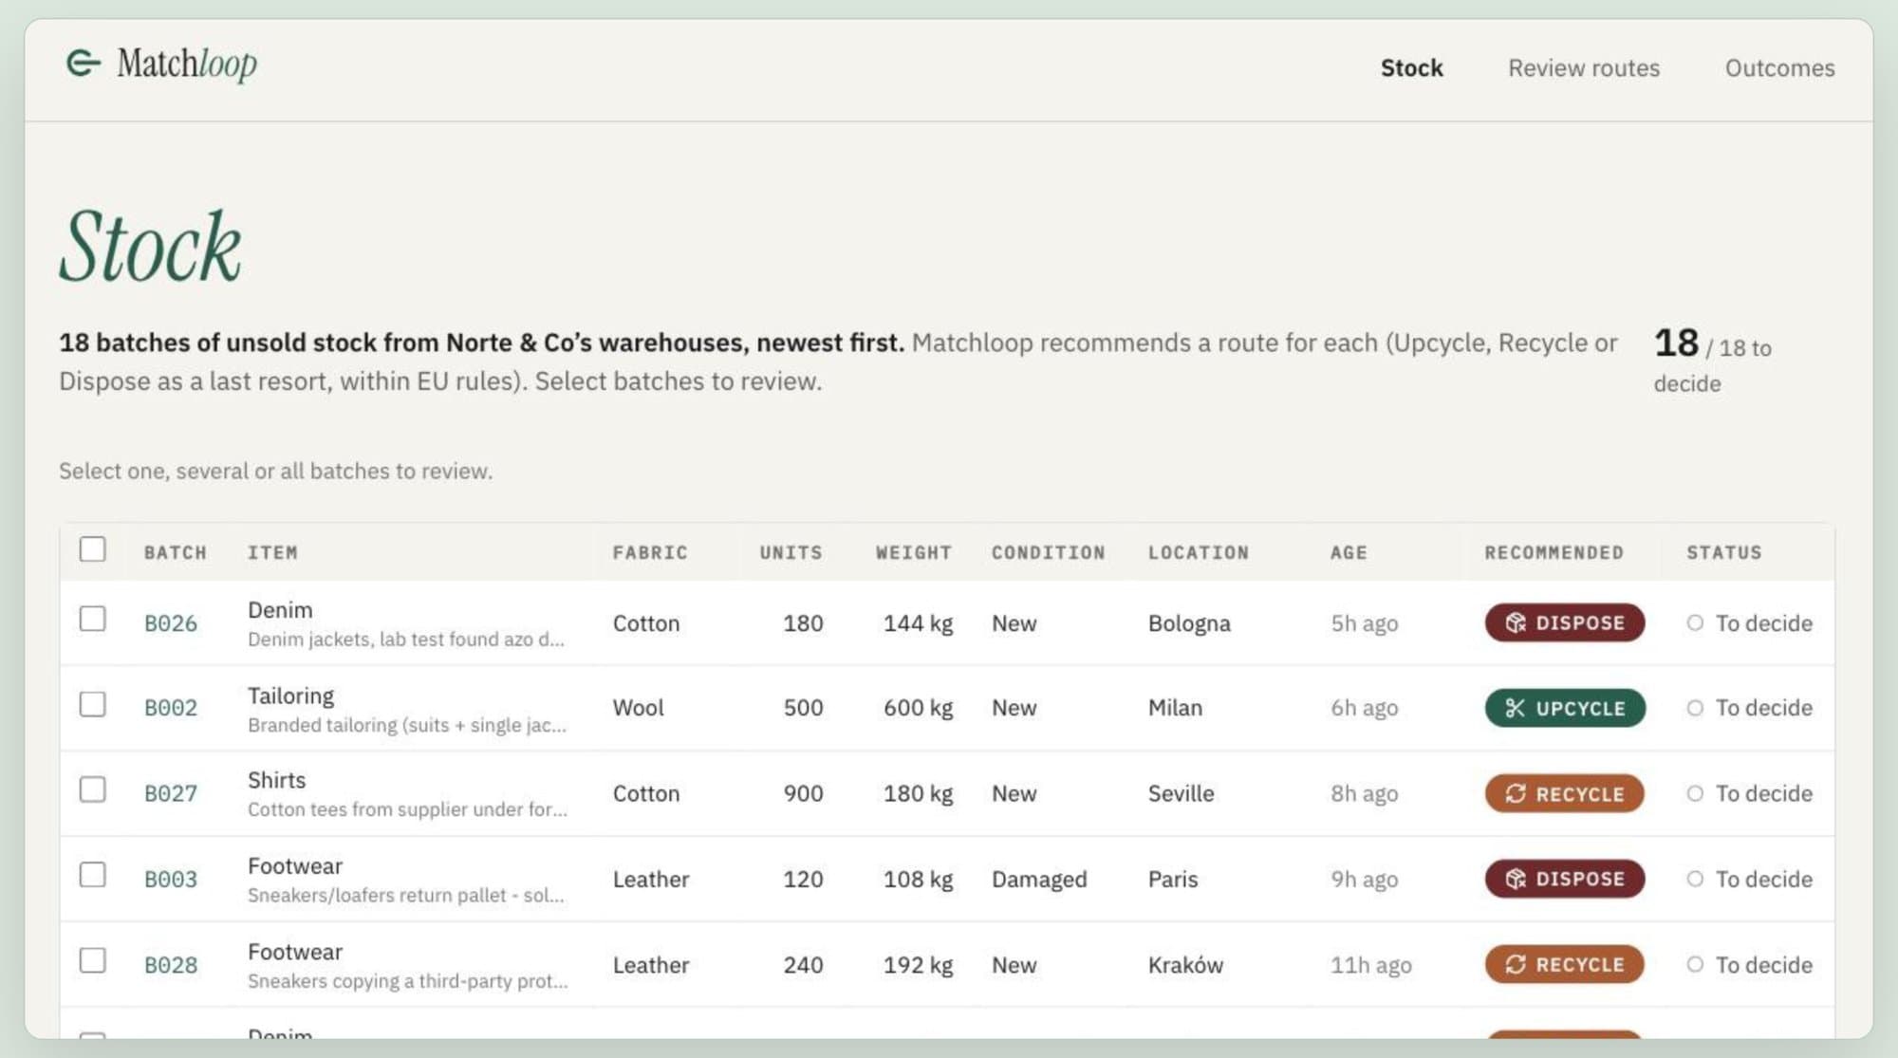This screenshot has width=1898, height=1058.
Task: Check the box for batch B002
Action: (x=92, y=704)
